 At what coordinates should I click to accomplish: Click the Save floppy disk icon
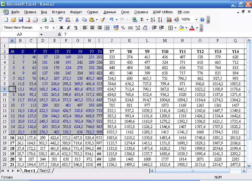pyautogui.click(x=20, y=20)
